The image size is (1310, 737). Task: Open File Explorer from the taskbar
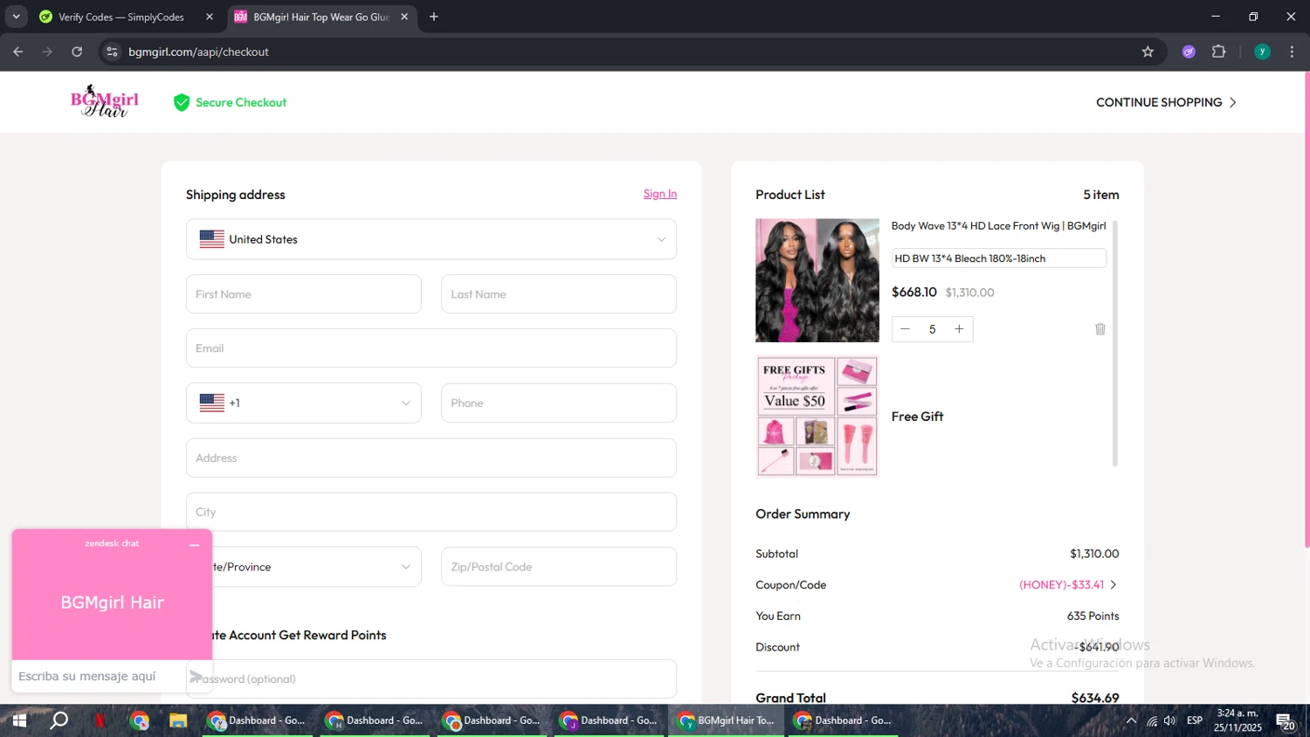pos(178,720)
